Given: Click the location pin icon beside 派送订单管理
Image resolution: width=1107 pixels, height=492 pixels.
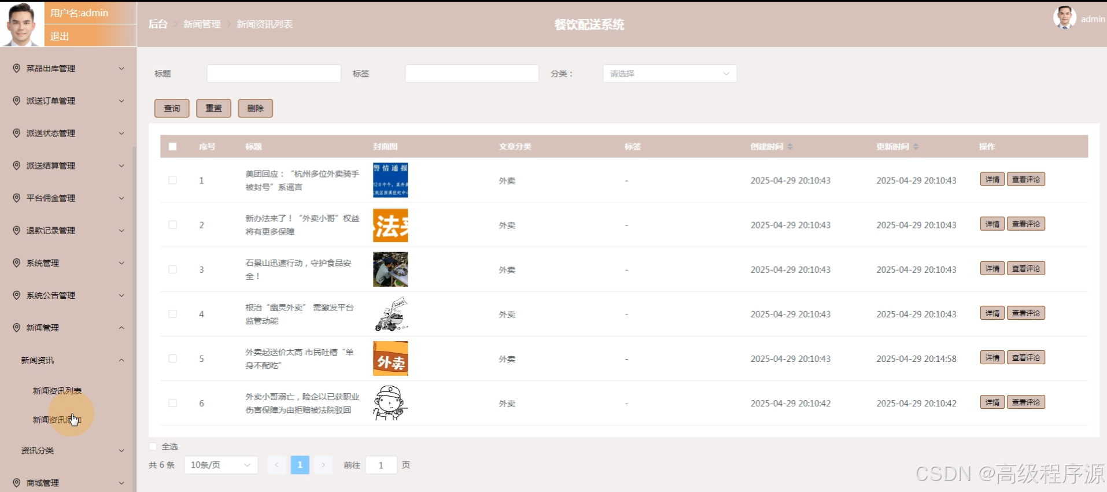Looking at the screenshot, I should pyautogui.click(x=17, y=101).
